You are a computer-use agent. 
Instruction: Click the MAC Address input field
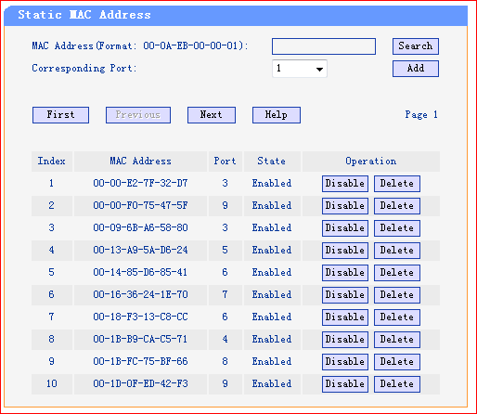(324, 46)
